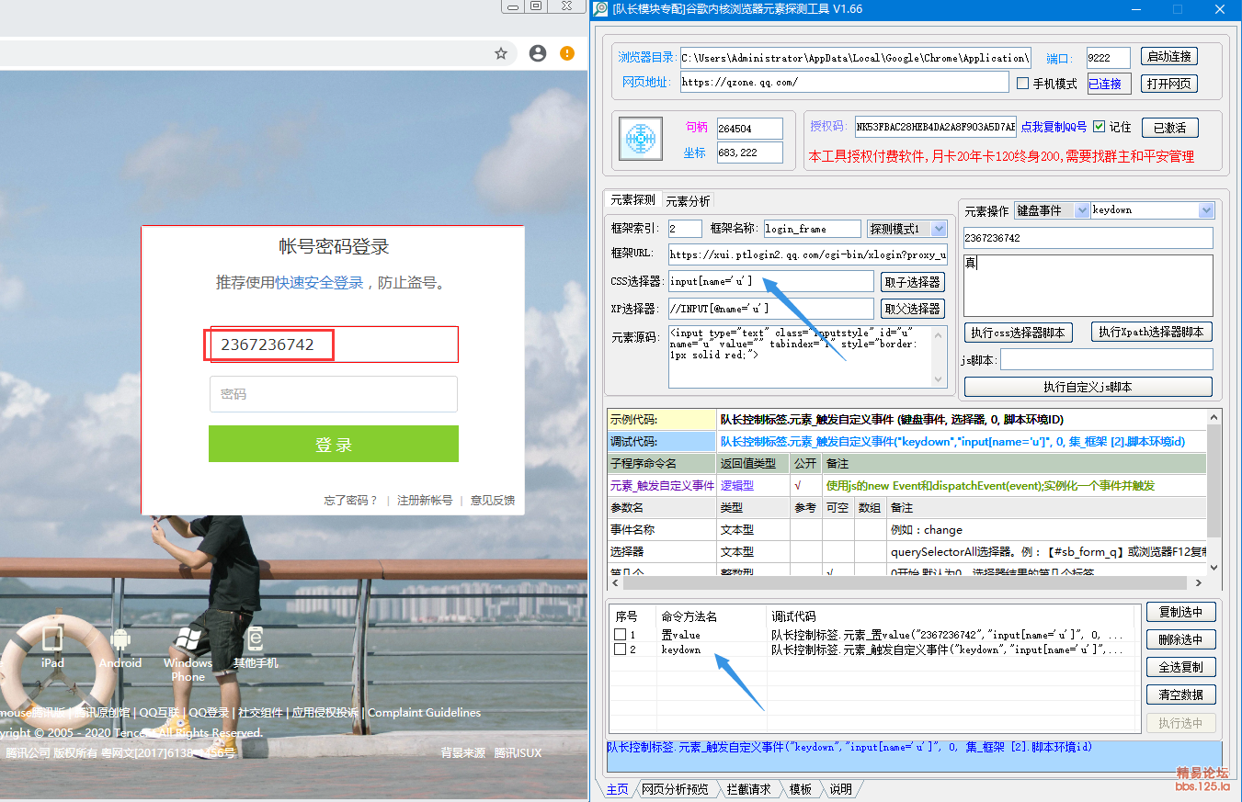Click the 框架名称 login_frame field
This screenshot has width=1242, height=802.
tap(812, 229)
